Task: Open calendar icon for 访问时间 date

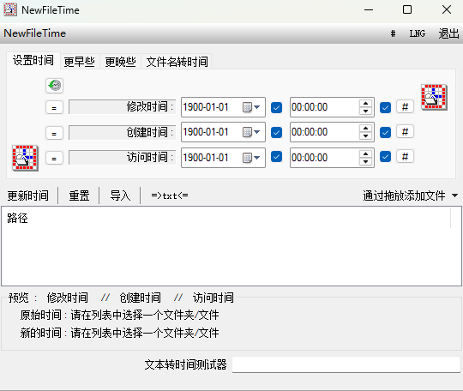Action: [247, 158]
